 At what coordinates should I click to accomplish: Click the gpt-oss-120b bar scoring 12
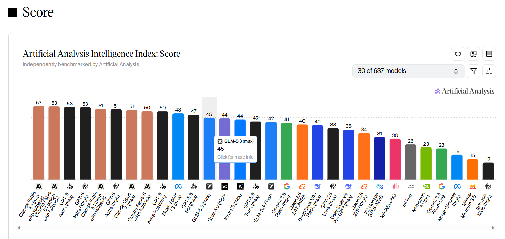click(x=488, y=171)
